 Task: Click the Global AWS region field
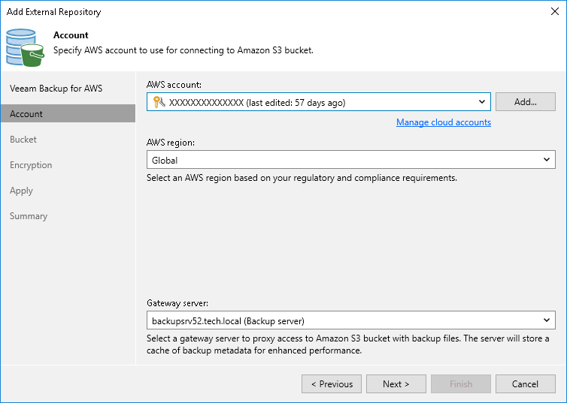pyautogui.click(x=342, y=160)
